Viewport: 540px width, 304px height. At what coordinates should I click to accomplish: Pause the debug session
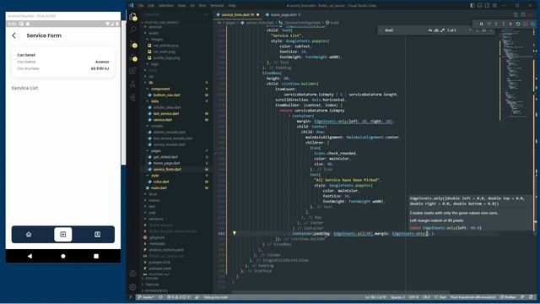tap(481, 24)
